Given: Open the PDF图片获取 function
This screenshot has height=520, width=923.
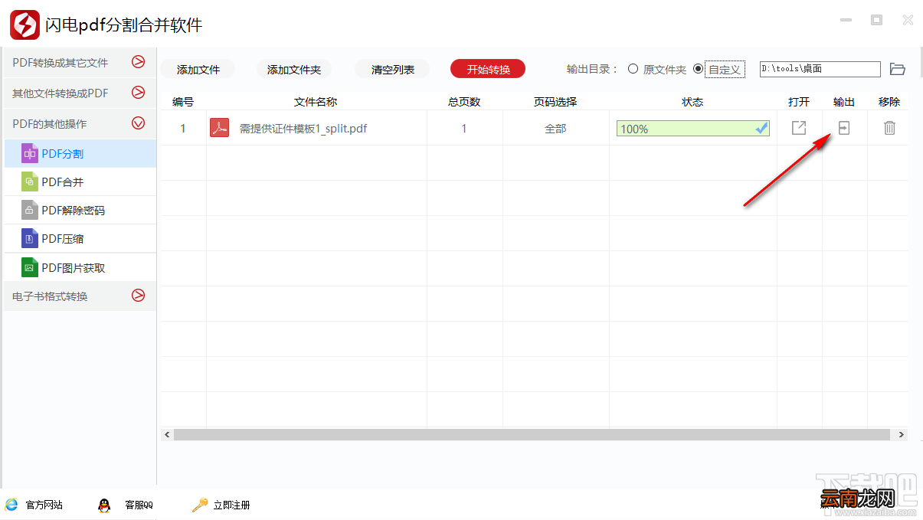Looking at the screenshot, I should 80,267.
